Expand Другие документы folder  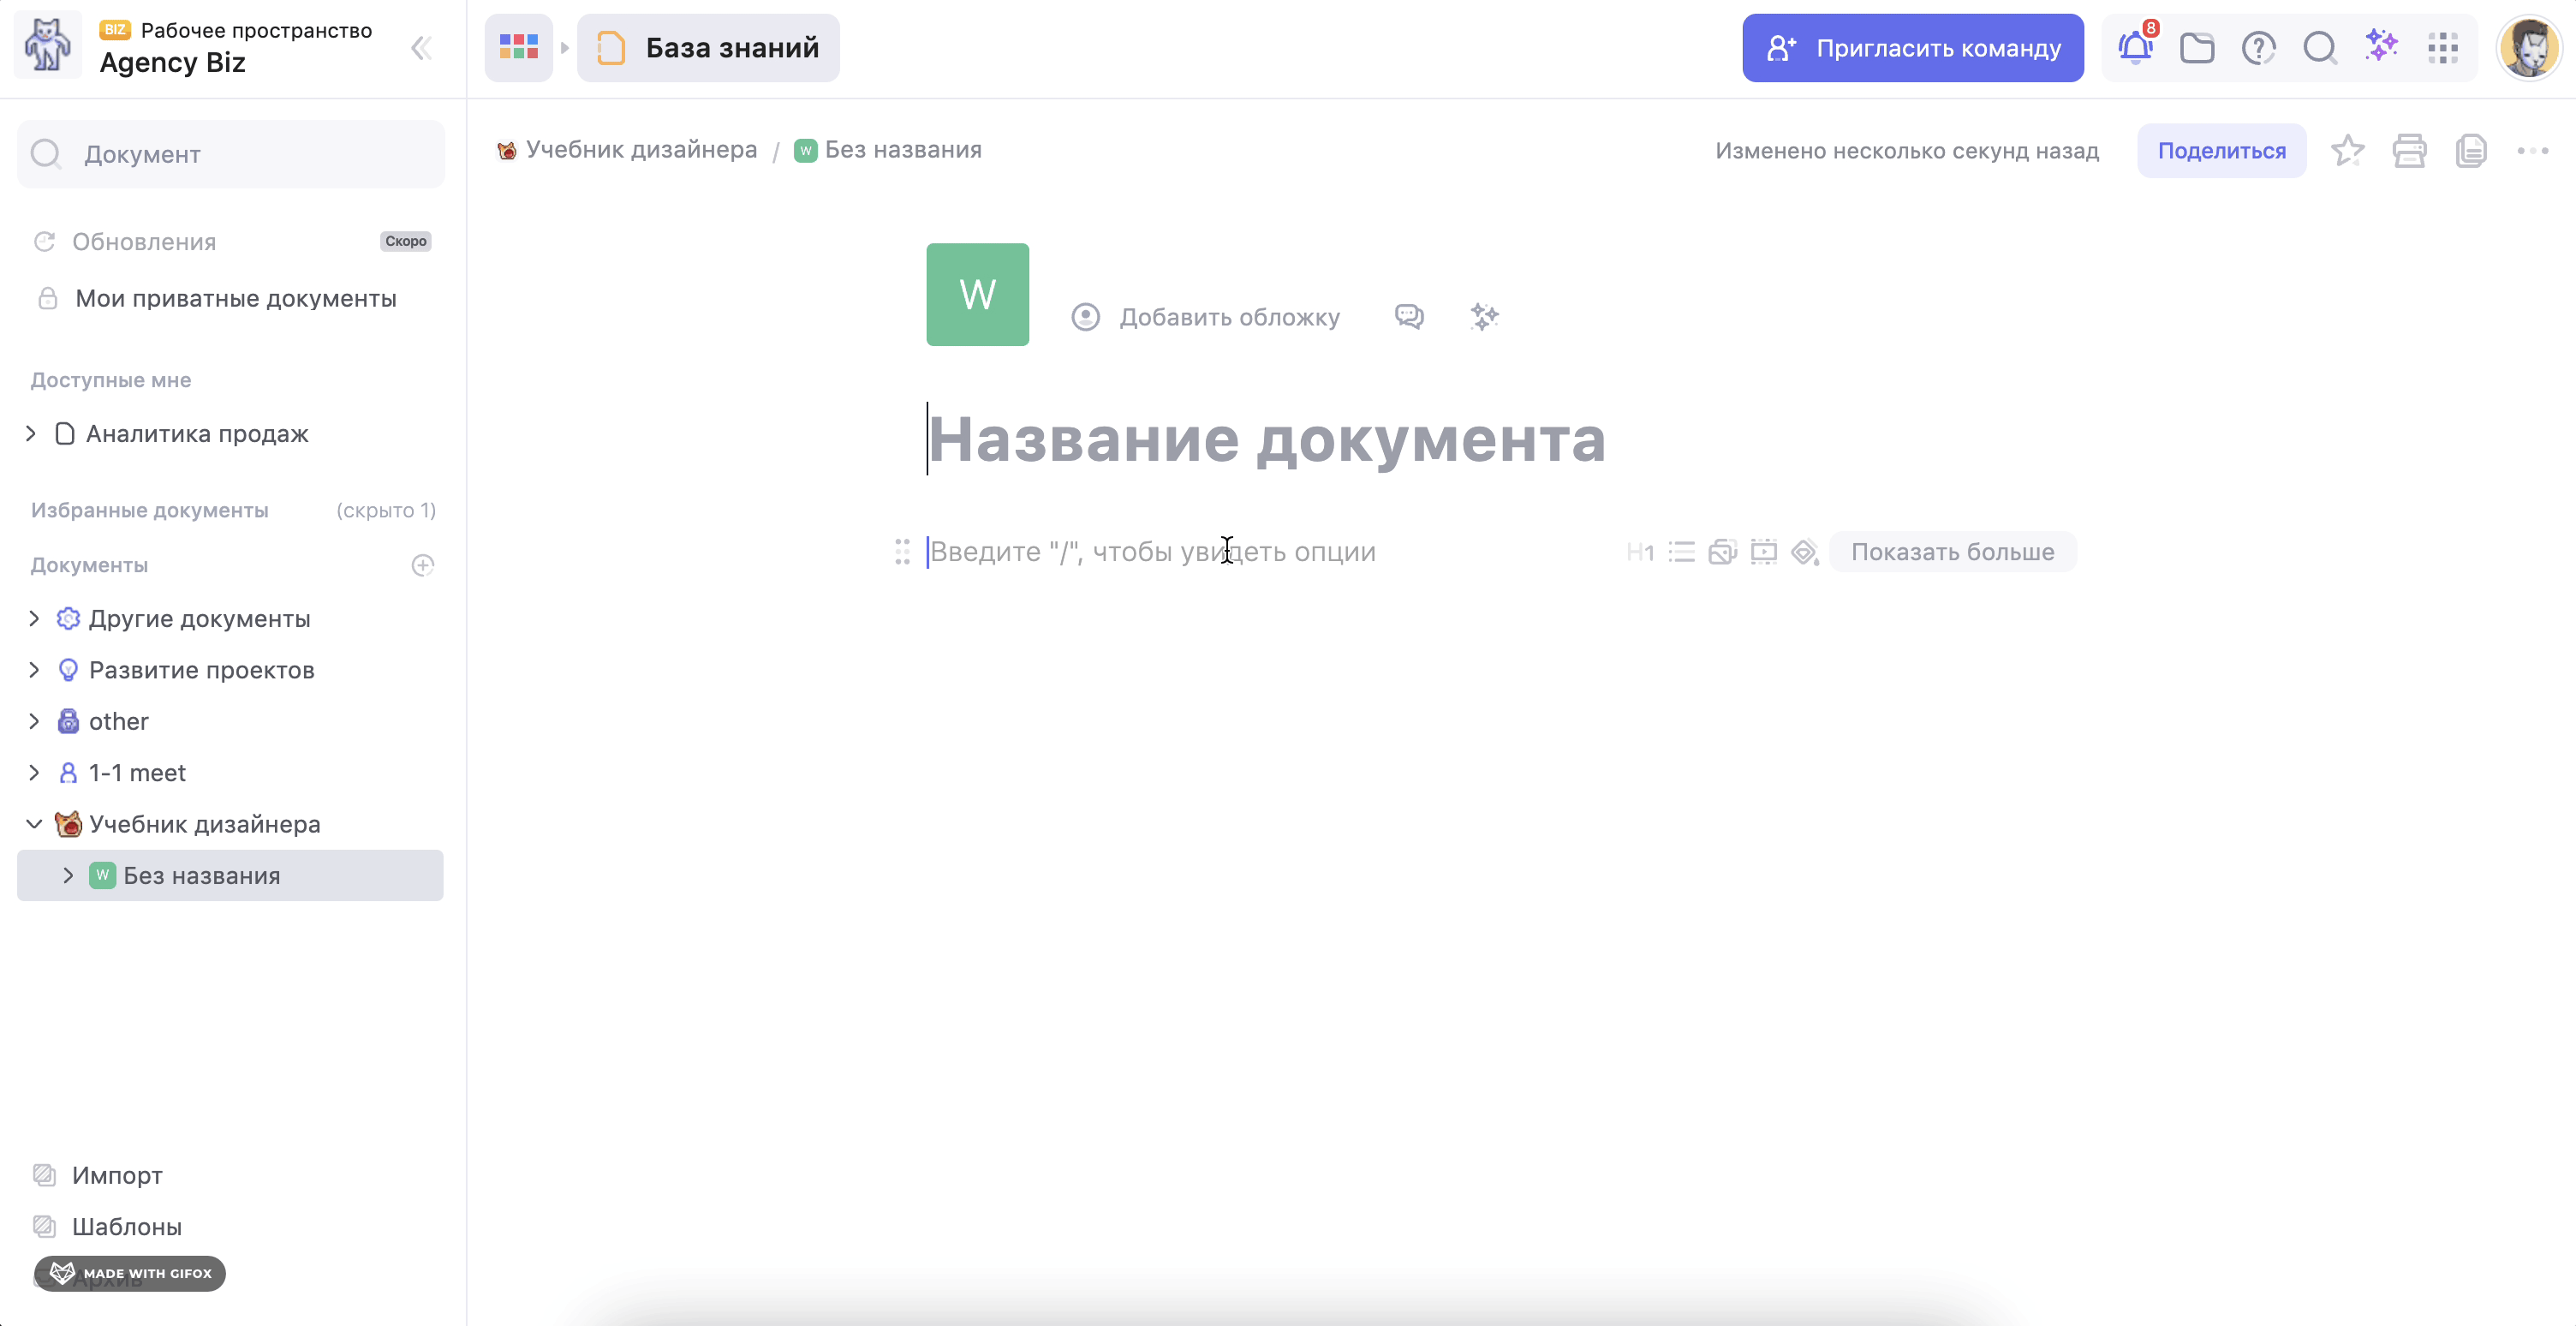point(34,618)
